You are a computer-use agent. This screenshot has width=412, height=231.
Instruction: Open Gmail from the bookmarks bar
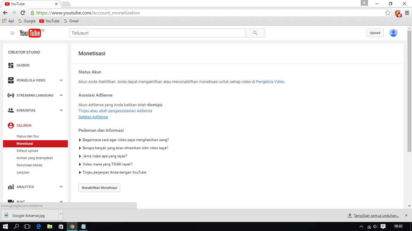pos(71,21)
